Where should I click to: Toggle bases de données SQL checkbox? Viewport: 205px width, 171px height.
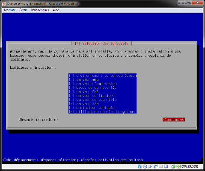click(71, 88)
